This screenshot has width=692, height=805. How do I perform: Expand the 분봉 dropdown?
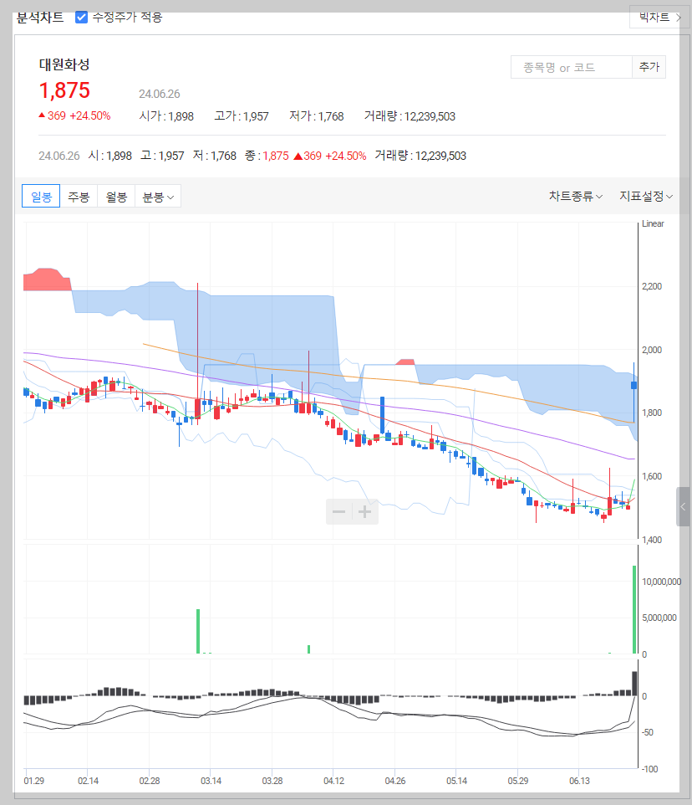coord(158,196)
